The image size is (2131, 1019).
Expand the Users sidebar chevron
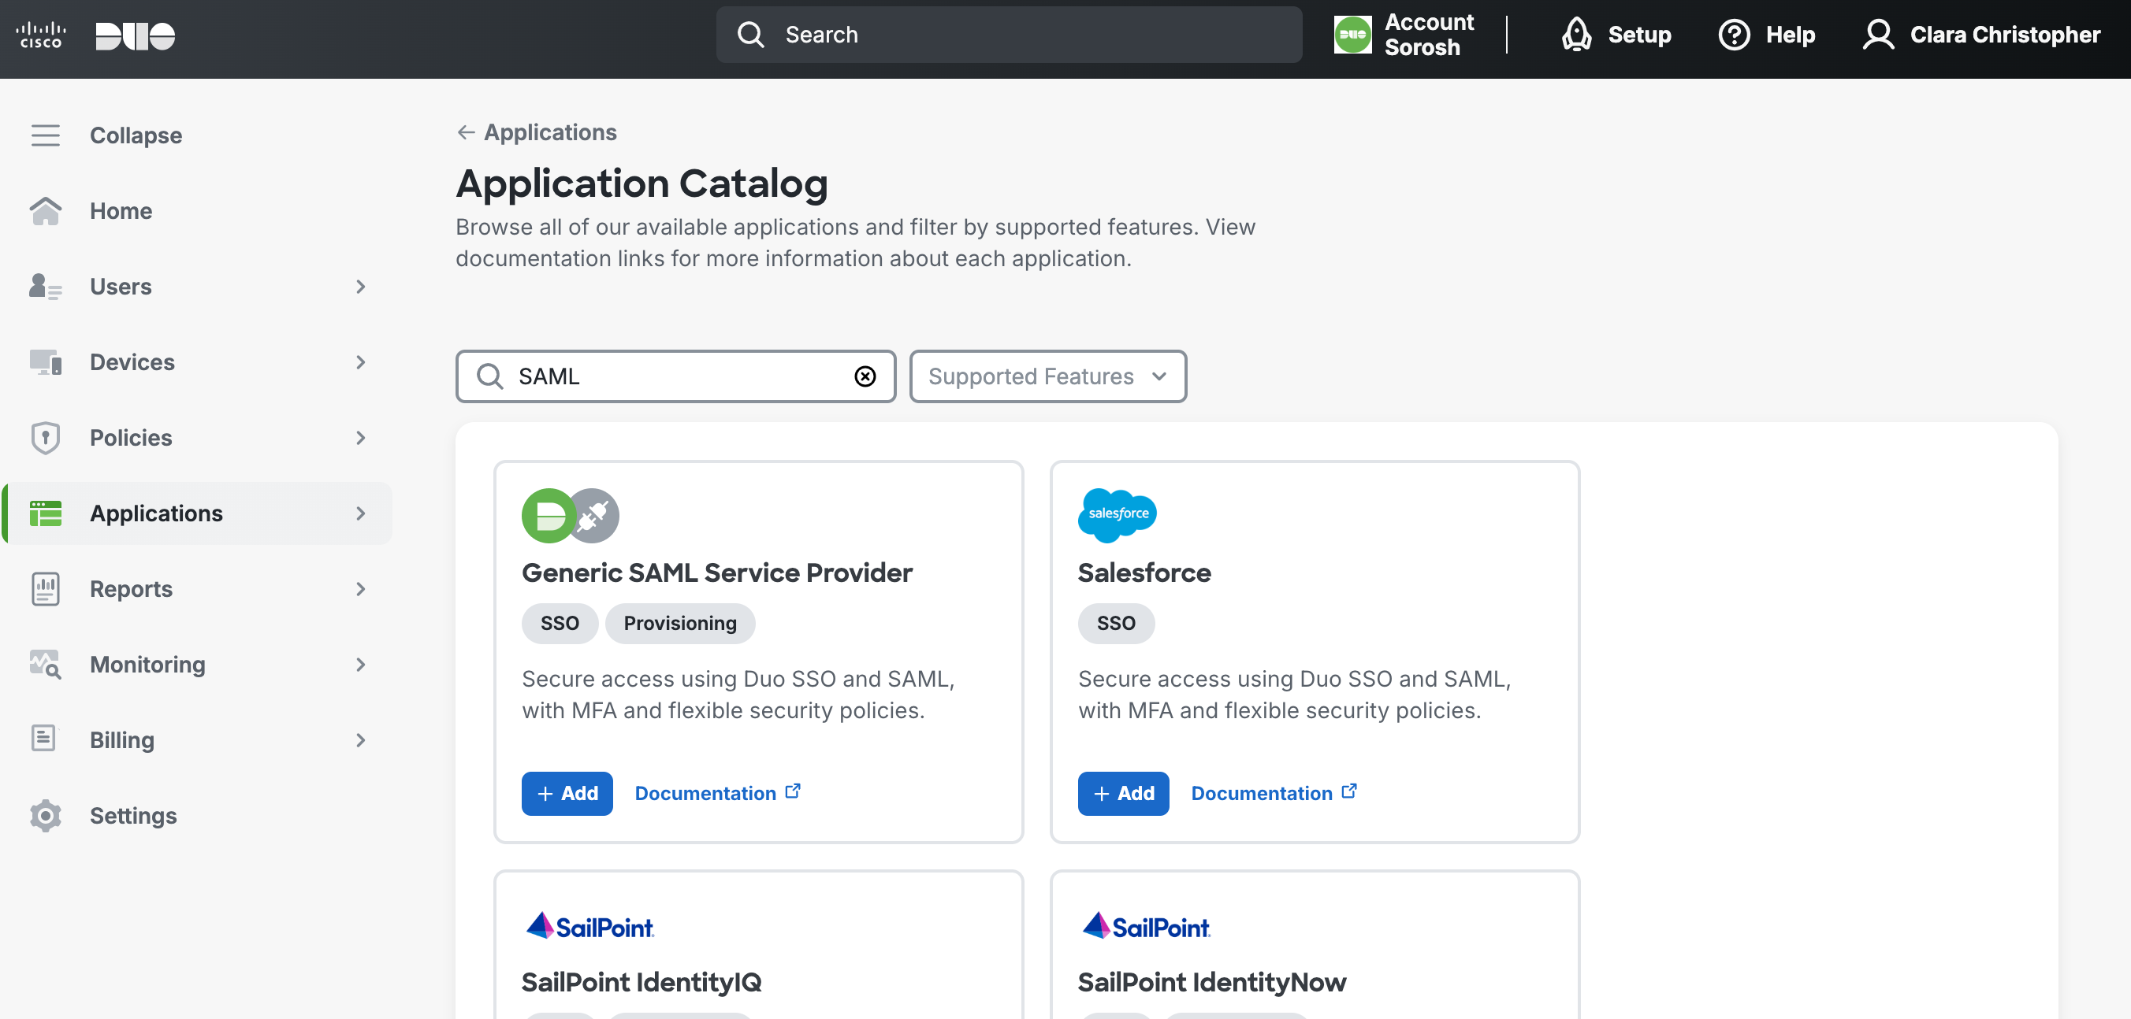360,287
